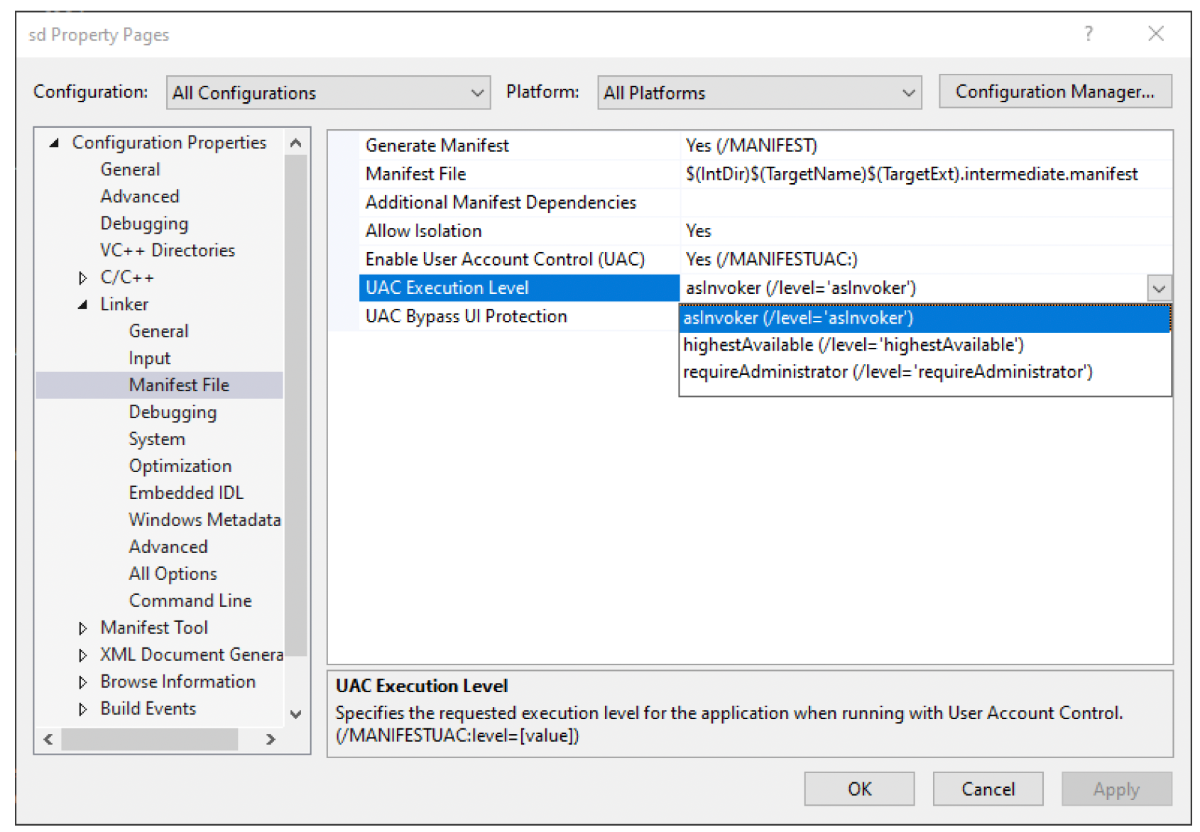Click the Allow Isolation property
This screenshot has height=832, width=1200.
click(423, 231)
